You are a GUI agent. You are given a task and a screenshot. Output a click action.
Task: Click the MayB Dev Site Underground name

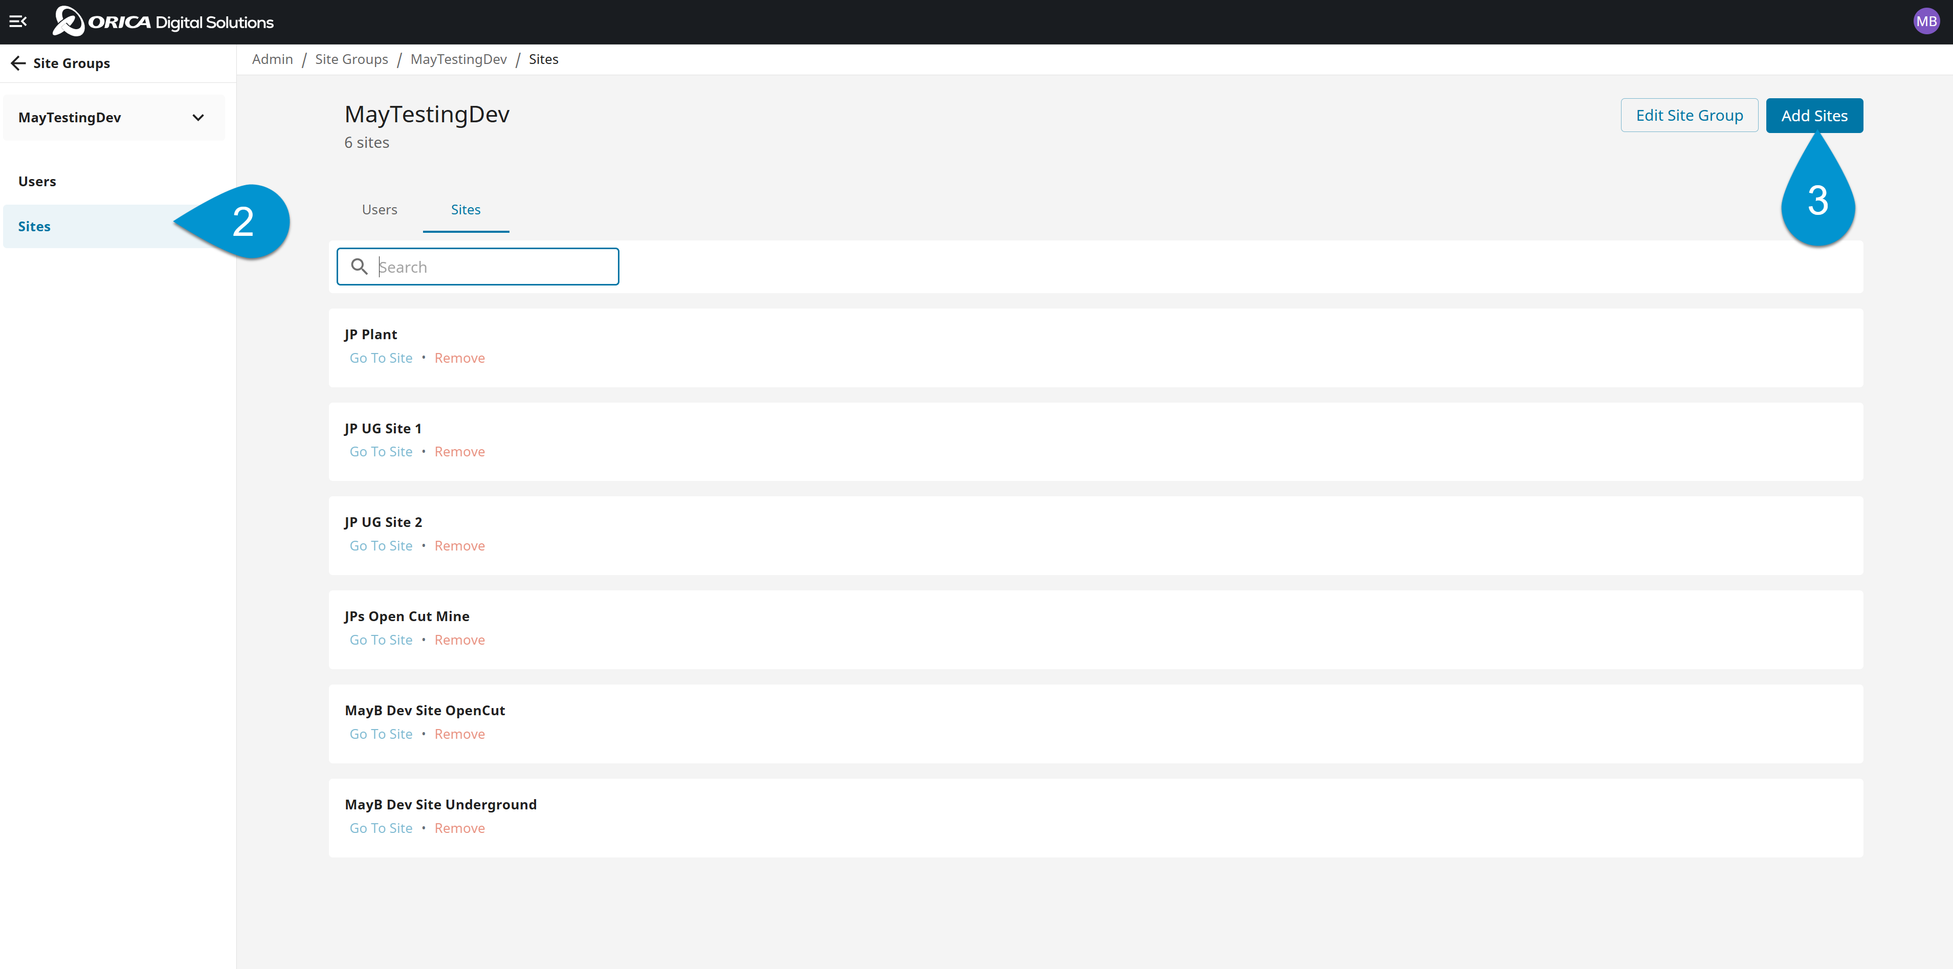click(440, 804)
